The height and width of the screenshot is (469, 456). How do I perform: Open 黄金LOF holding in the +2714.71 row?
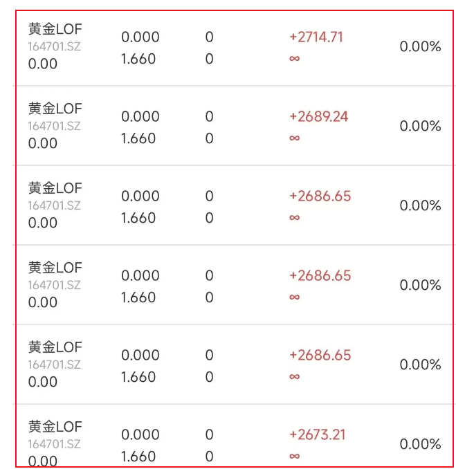point(55,29)
